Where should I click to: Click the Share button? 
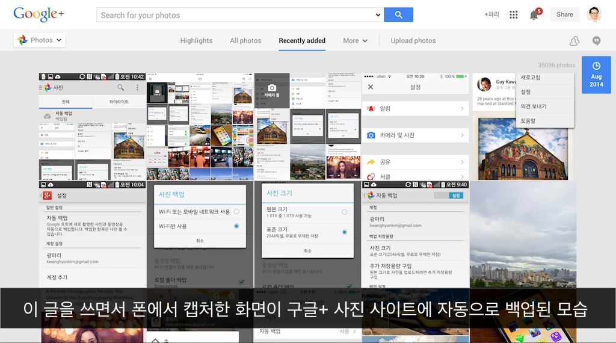pos(564,14)
